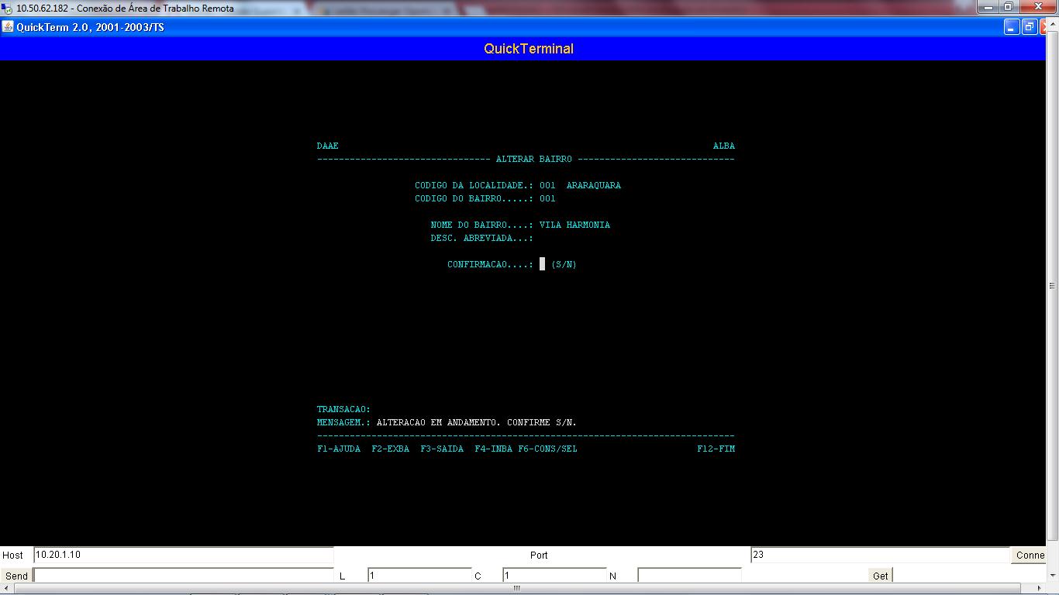Focus the Host address field
This screenshot has height=595, width=1059.
click(183, 555)
